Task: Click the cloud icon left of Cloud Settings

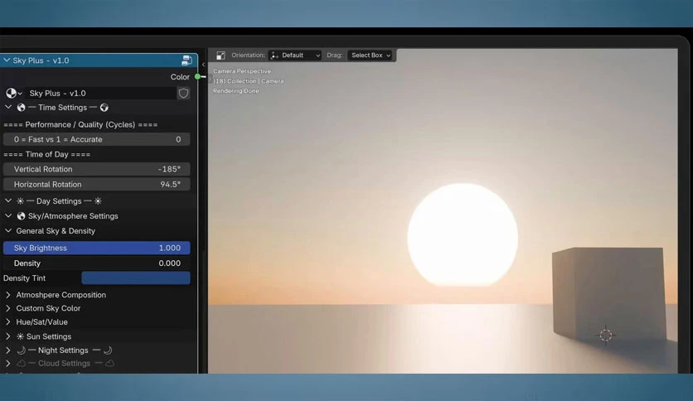Action: click(x=22, y=364)
